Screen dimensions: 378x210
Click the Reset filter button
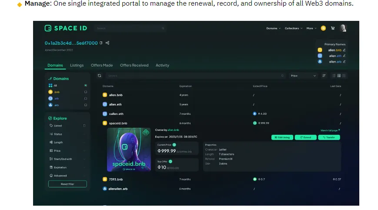point(67,184)
